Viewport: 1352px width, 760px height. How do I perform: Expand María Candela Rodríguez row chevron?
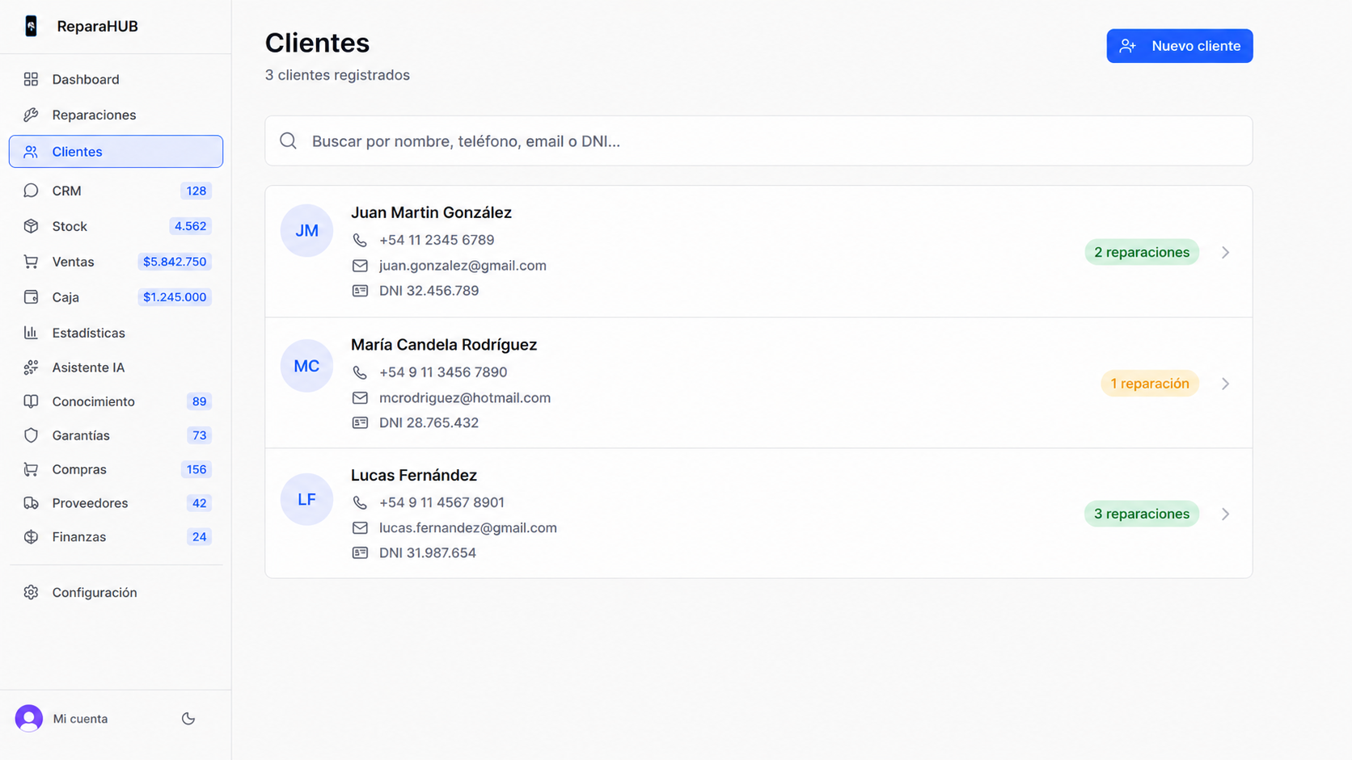coord(1225,384)
